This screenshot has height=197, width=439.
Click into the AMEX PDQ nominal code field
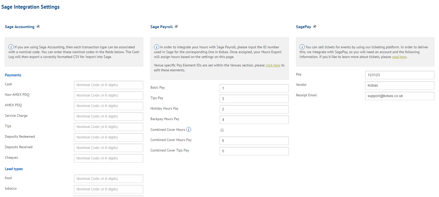[x=108, y=106]
